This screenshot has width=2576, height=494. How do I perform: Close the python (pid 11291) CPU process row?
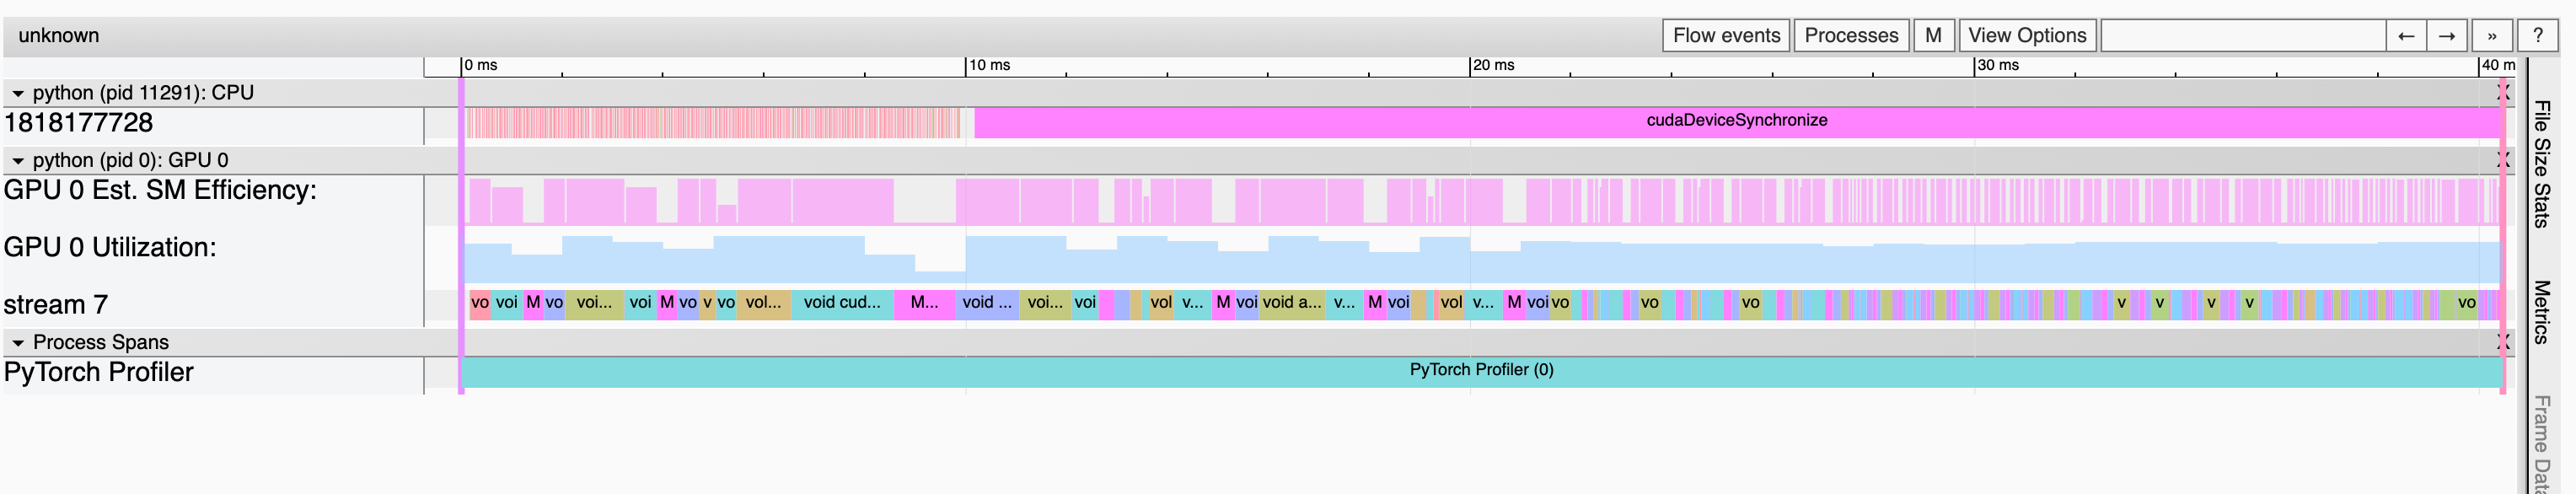pyautogui.click(x=2503, y=93)
